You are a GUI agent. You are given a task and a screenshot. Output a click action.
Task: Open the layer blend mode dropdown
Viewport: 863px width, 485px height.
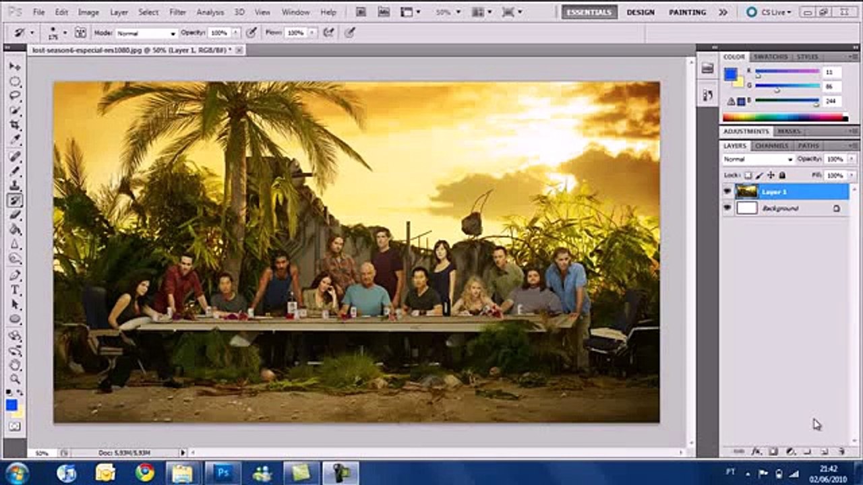tap(758, 159)
